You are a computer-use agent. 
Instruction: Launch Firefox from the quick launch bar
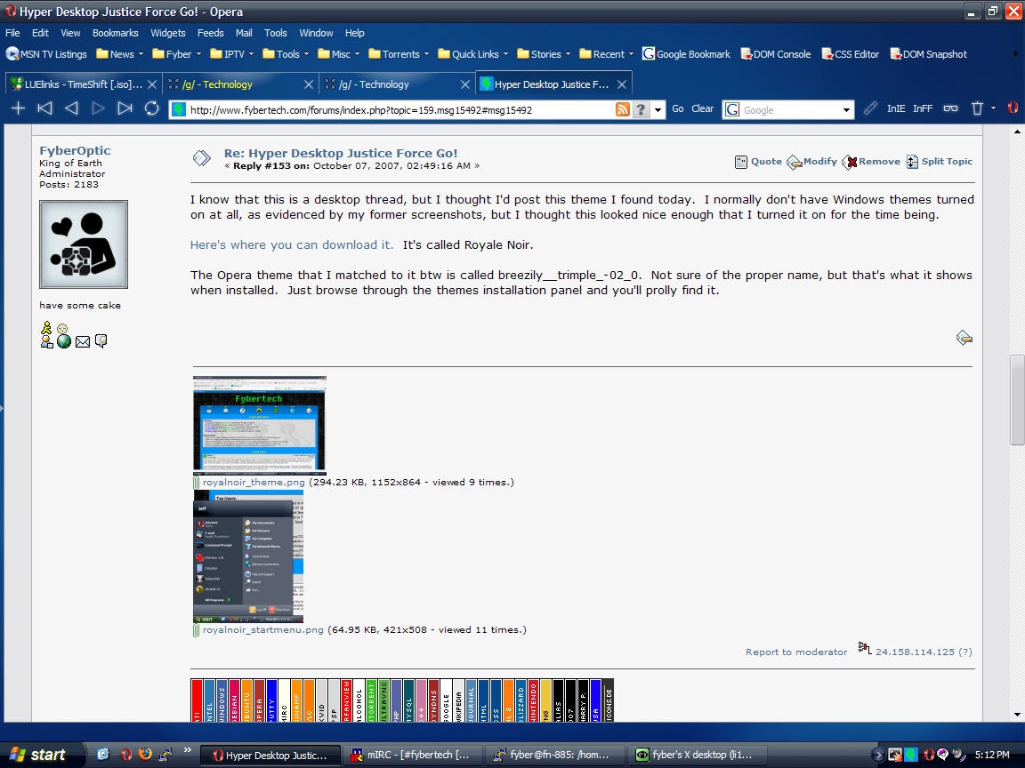point(145,755)
